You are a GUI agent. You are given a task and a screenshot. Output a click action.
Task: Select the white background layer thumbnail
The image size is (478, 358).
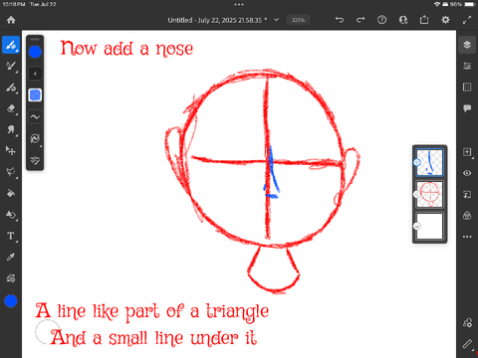point(430,226)
